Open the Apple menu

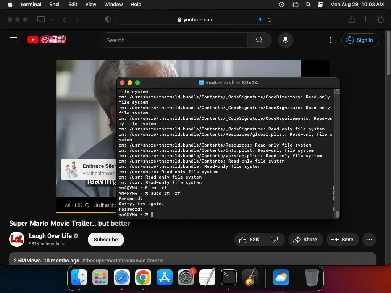coord(10,4)
